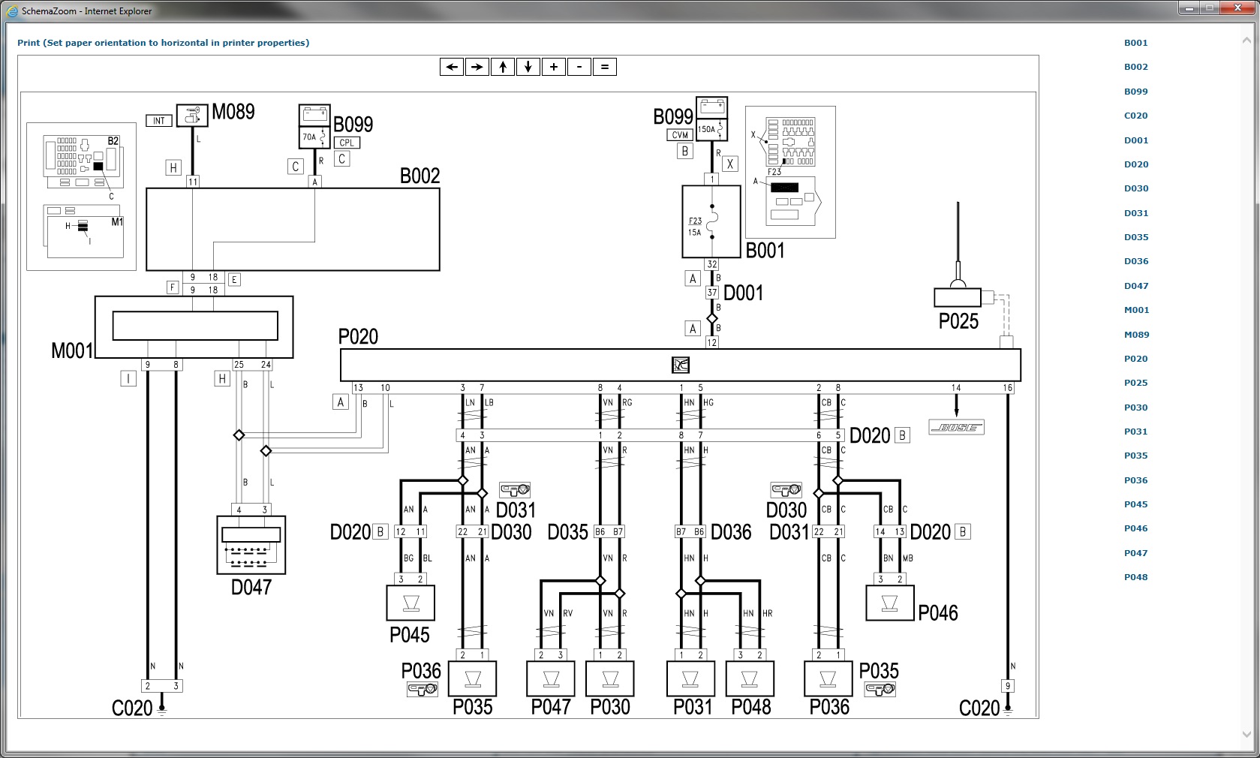The width and height of the screenshot is (1260, 758).
Task: Zoom out with the minus button
Action: pos(579,67)
